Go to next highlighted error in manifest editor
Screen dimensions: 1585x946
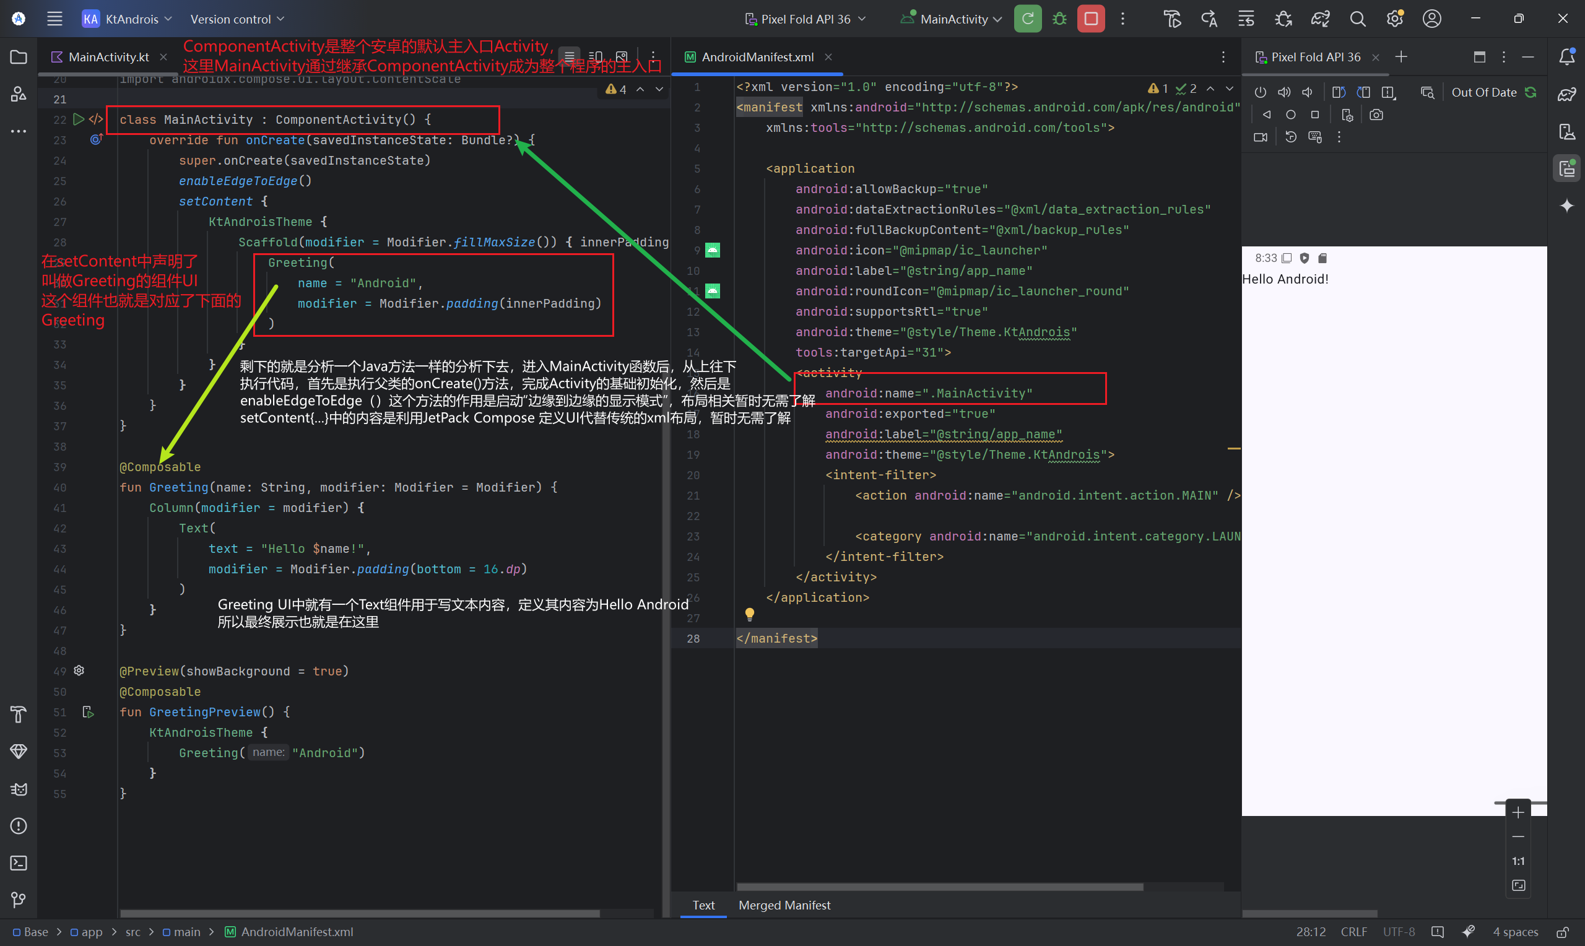click(x=1230, y=89)
